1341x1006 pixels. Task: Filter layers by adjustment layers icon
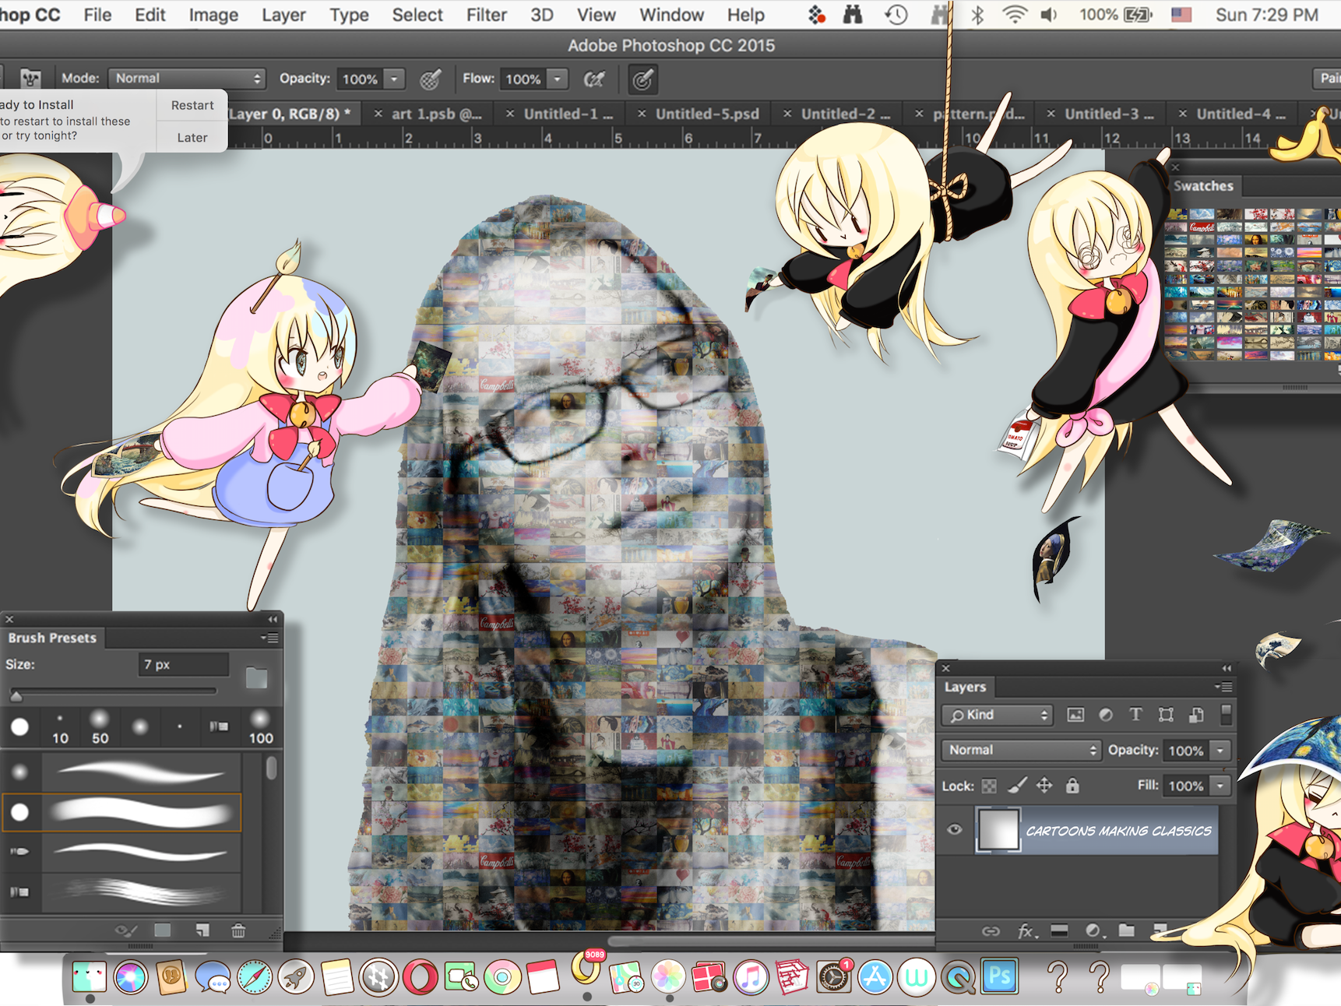tap(1106, 715)
